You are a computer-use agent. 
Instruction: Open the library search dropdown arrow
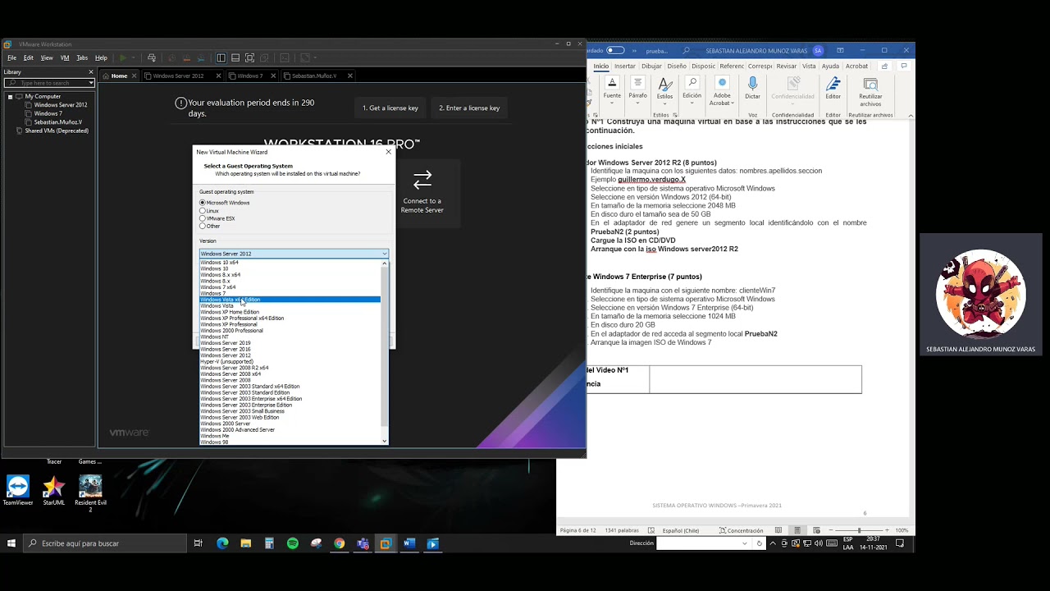[91, 83]
